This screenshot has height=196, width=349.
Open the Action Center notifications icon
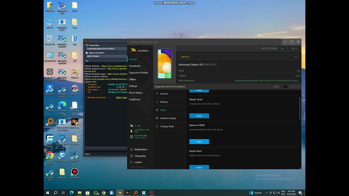tap(300, 193)
